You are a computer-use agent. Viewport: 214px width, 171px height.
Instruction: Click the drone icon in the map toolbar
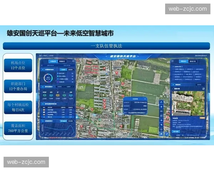[x=161, y=111]
